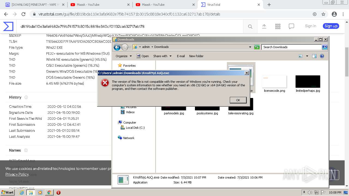
Task: Expand the address bar history dropdown
Action: click(x=250, y=47)
